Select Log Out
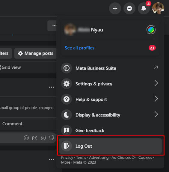This screenshot has height=172, width=169. point(110,146)
